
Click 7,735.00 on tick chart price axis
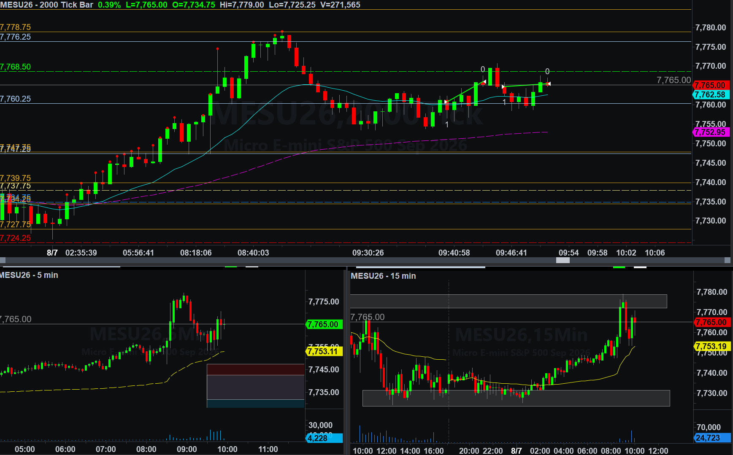[711, 202]
